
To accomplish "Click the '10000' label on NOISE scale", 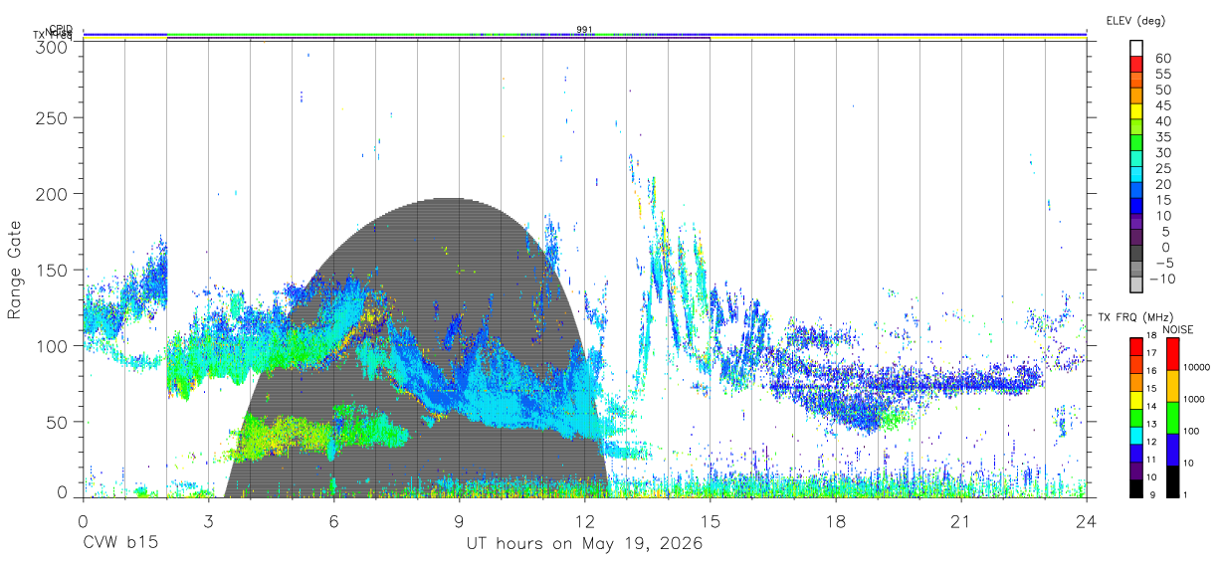I will click(x=1196, y=368).
